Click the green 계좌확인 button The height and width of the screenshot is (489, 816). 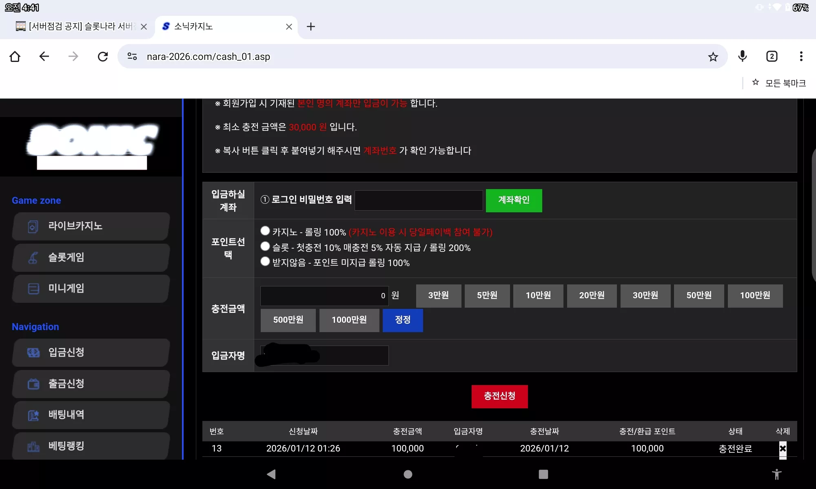pyautogui.click(x=514, y=200)
